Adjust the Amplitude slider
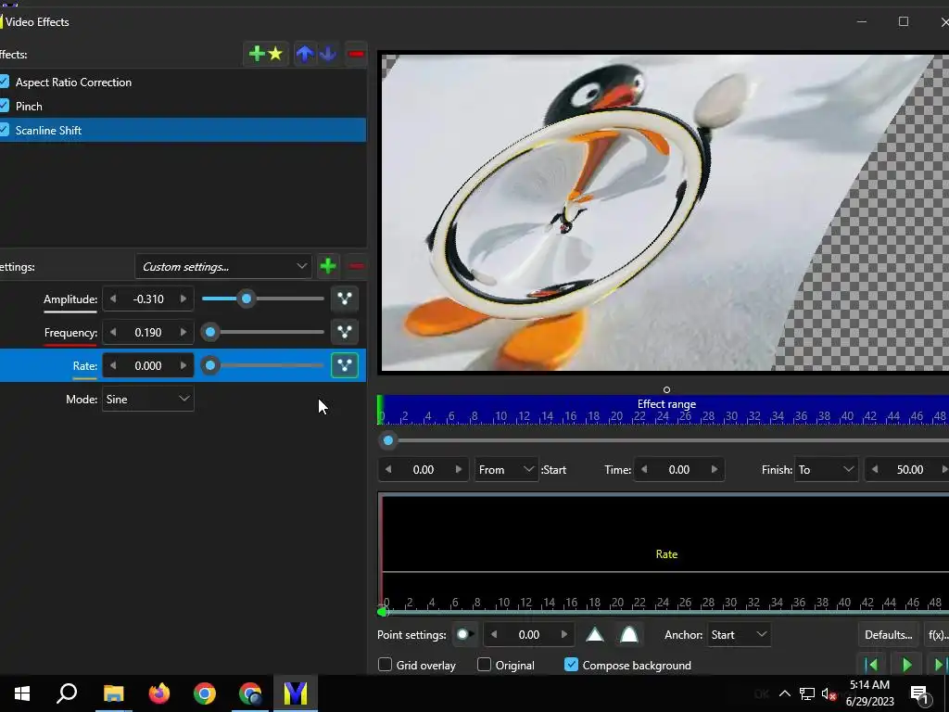Screen dimensions: 949x712 coord(247,299)
